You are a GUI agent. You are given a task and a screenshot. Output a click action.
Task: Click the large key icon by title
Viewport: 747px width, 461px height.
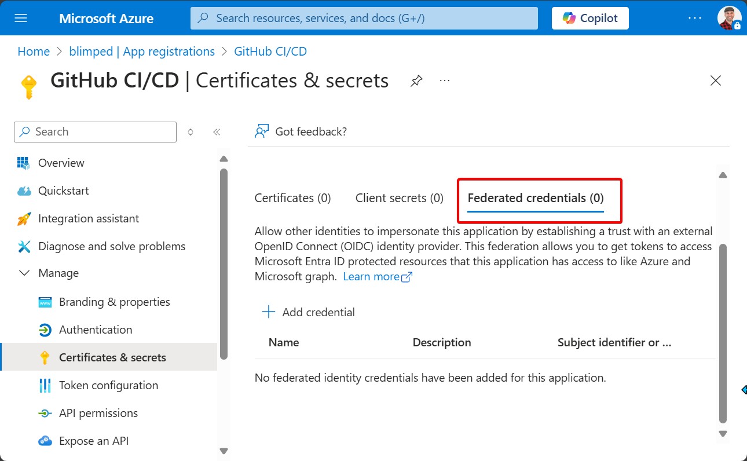tap(28, 87)
